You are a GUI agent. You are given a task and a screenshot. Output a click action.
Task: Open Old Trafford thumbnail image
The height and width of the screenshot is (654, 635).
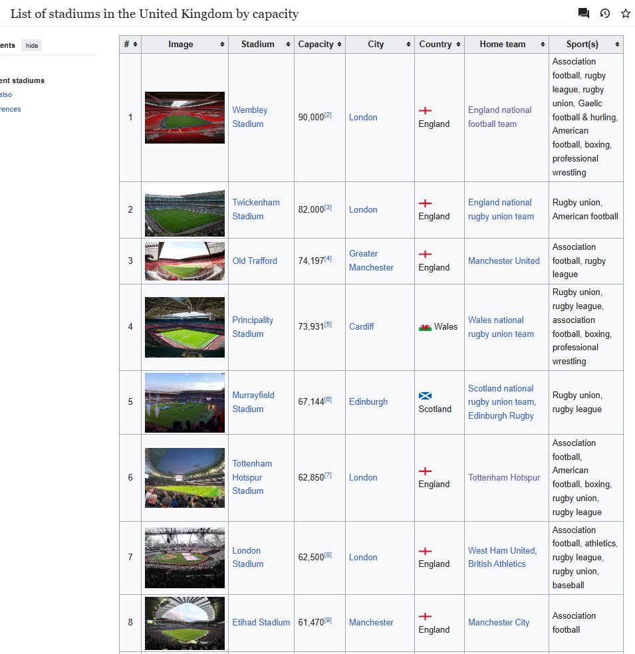pyautogui.click(x=185, y=261)
